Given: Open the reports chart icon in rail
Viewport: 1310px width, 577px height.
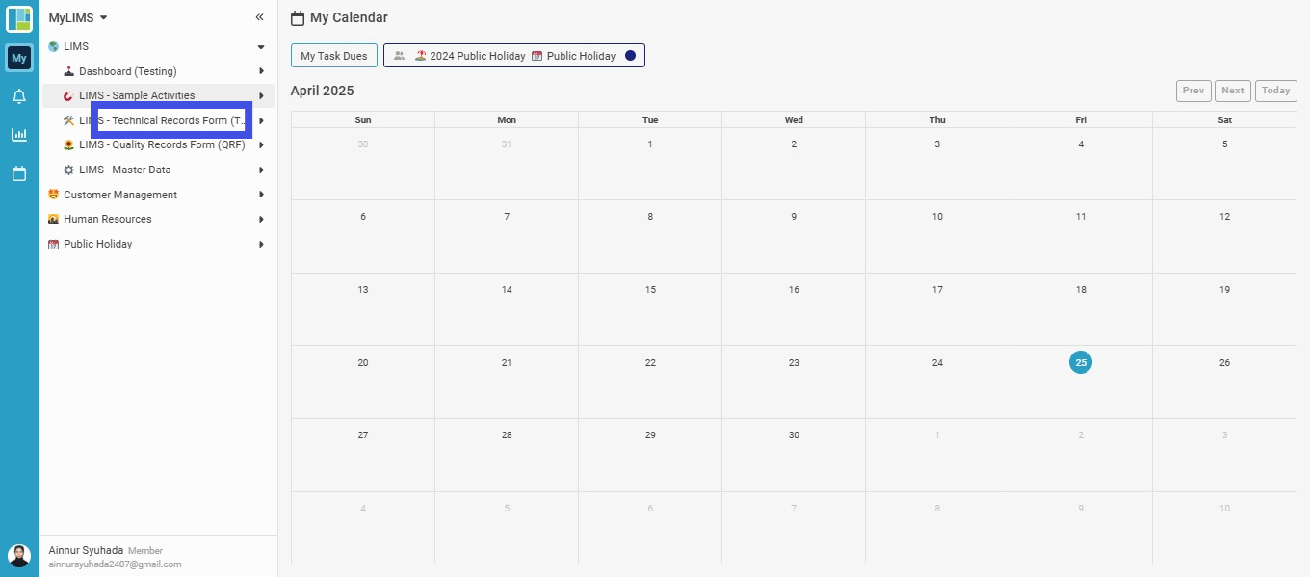Looking at the screenshot, I should click(x=19, y=135).
